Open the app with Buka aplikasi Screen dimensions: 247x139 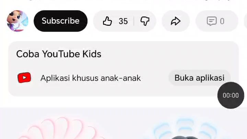[199, 78]
